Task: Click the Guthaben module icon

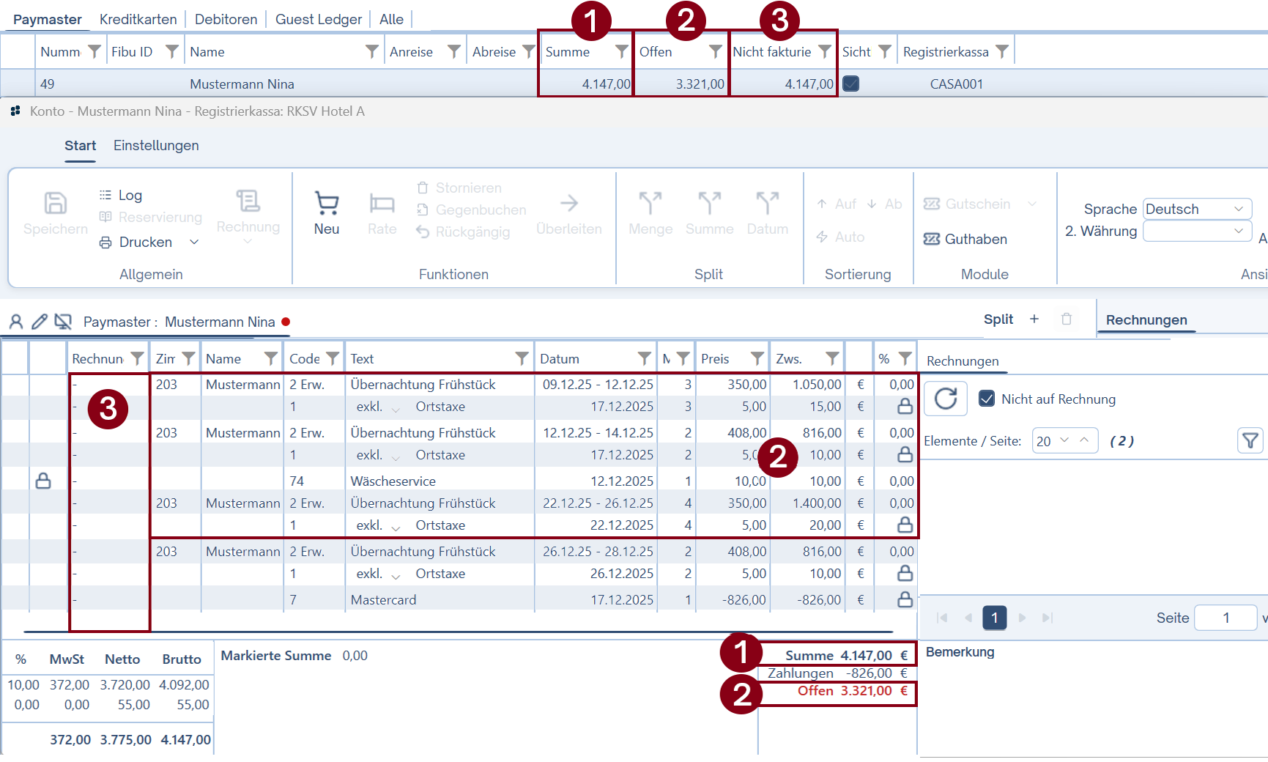Action: [x=931, y=239]
